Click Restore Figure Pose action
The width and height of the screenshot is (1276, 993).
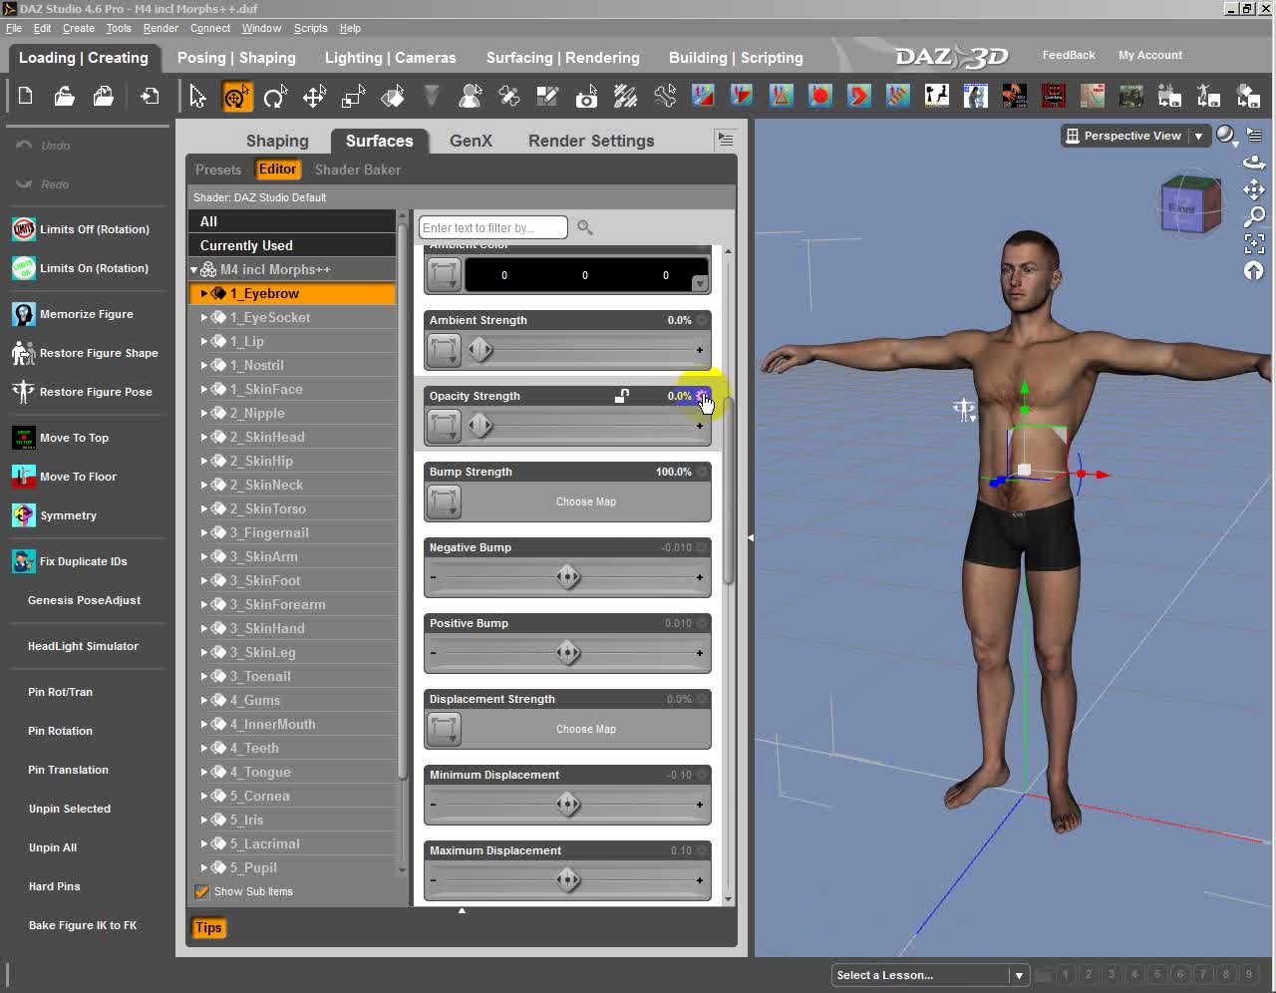coord(82,392)
